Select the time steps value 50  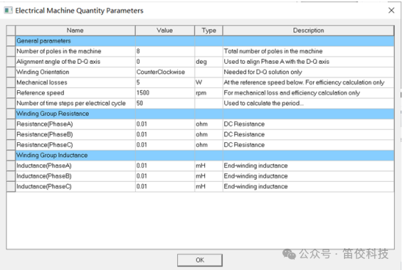[165, 103]
